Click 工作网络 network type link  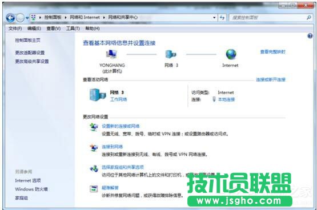click(x=118, y=99)
